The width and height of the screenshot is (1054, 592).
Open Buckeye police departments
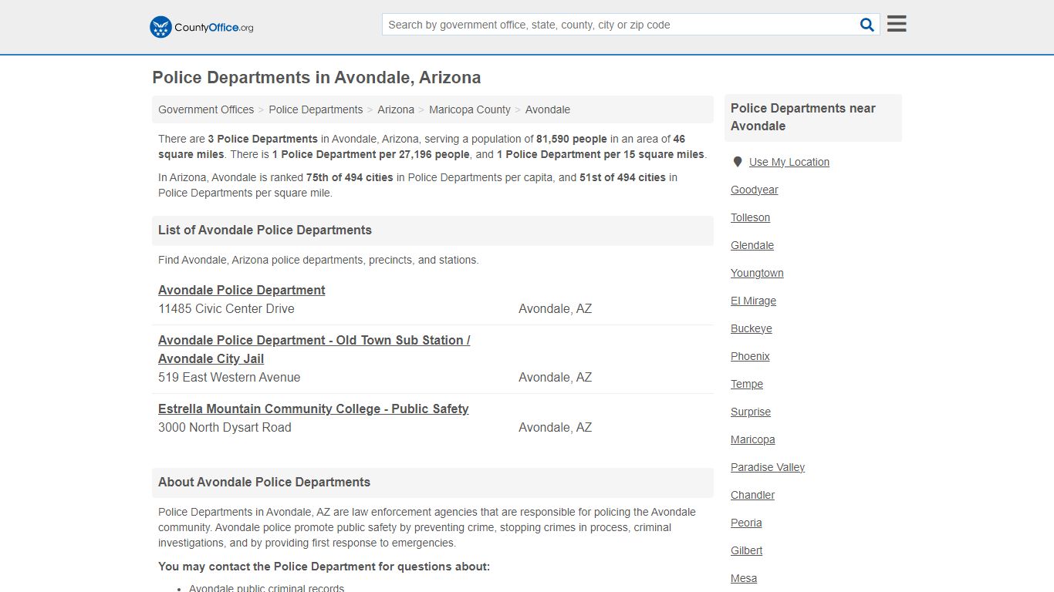point(752,328)
